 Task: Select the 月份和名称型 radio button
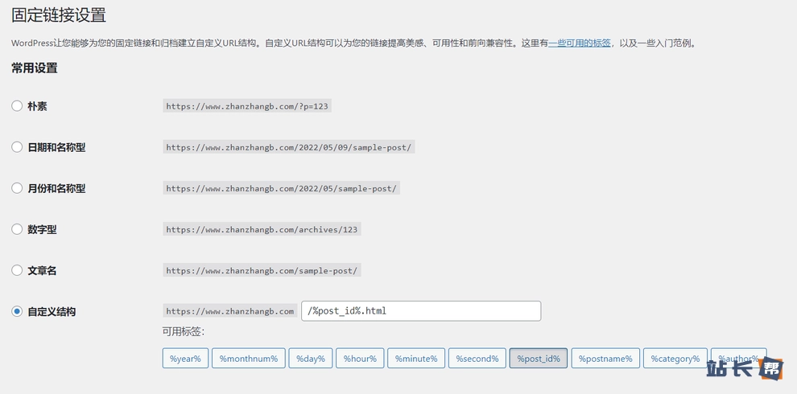coord(17,188)
